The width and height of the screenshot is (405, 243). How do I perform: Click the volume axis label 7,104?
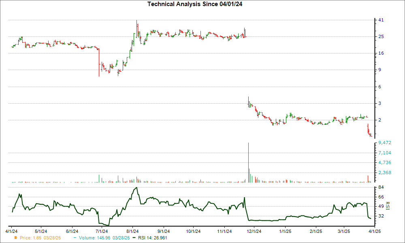385,153
